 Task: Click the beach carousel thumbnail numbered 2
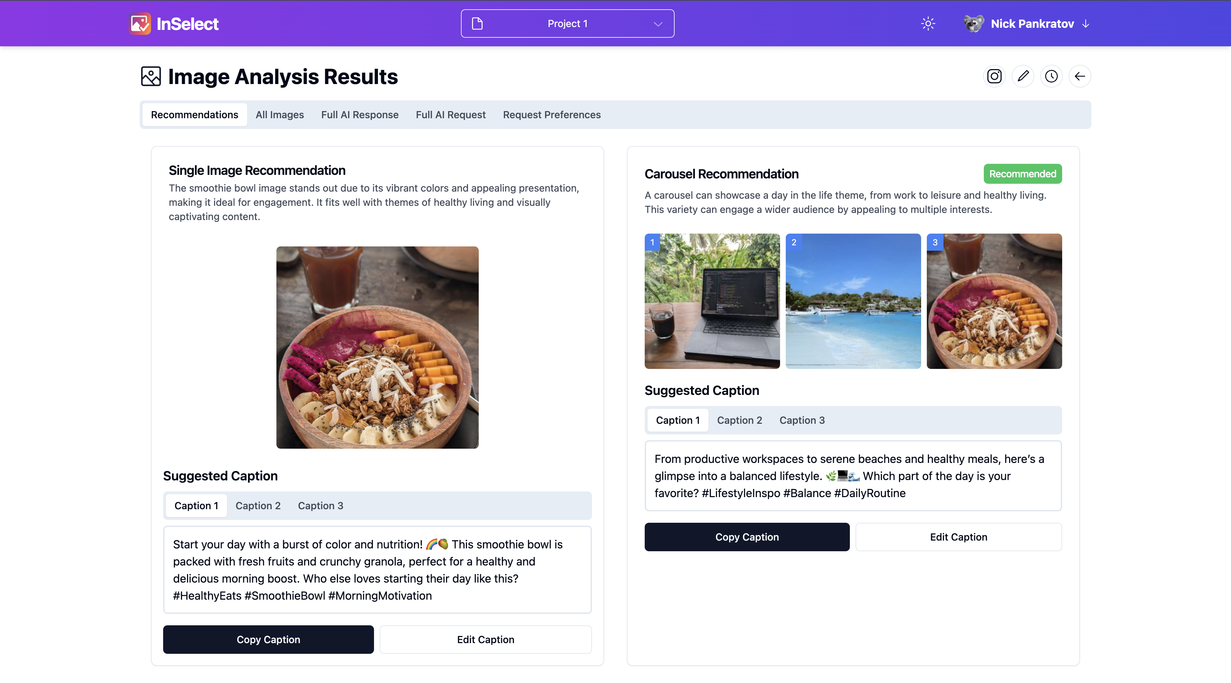(x=852, y=301)
